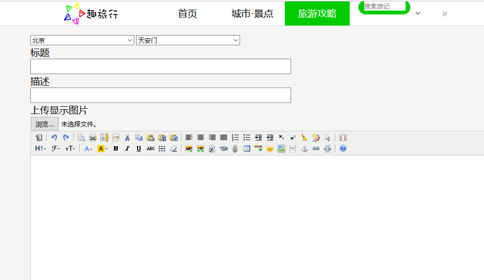Insert a single image

tap(189, 149)
